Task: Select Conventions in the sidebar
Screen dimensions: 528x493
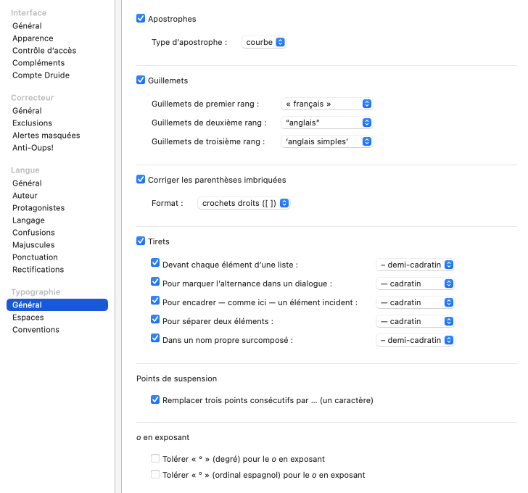Action: [x=36, y=330]
